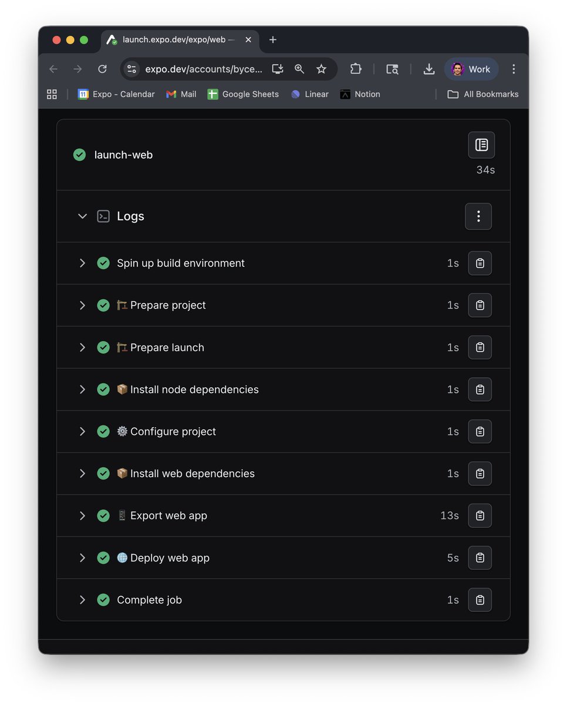
Task: Open the Linear bookmark
Action: click(x=309, y=94)
